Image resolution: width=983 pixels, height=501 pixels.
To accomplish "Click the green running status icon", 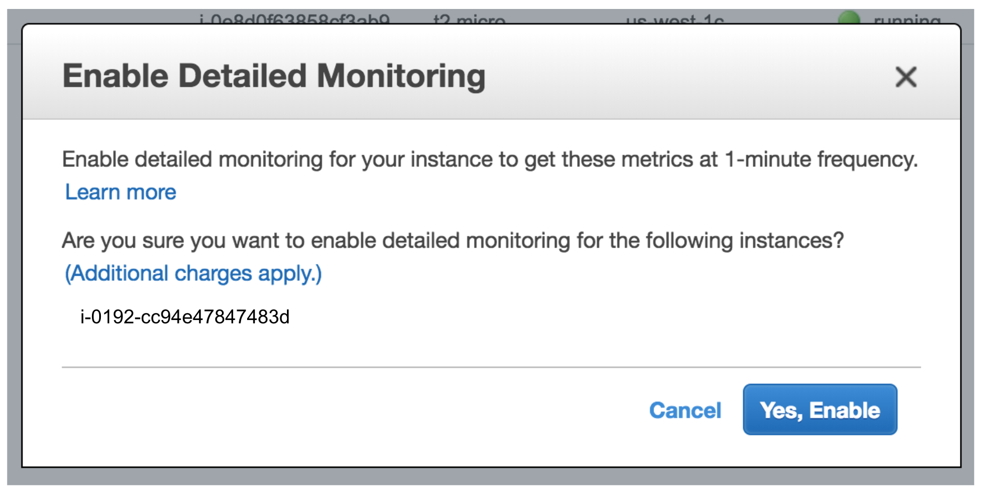I will (x=849, y=18).
